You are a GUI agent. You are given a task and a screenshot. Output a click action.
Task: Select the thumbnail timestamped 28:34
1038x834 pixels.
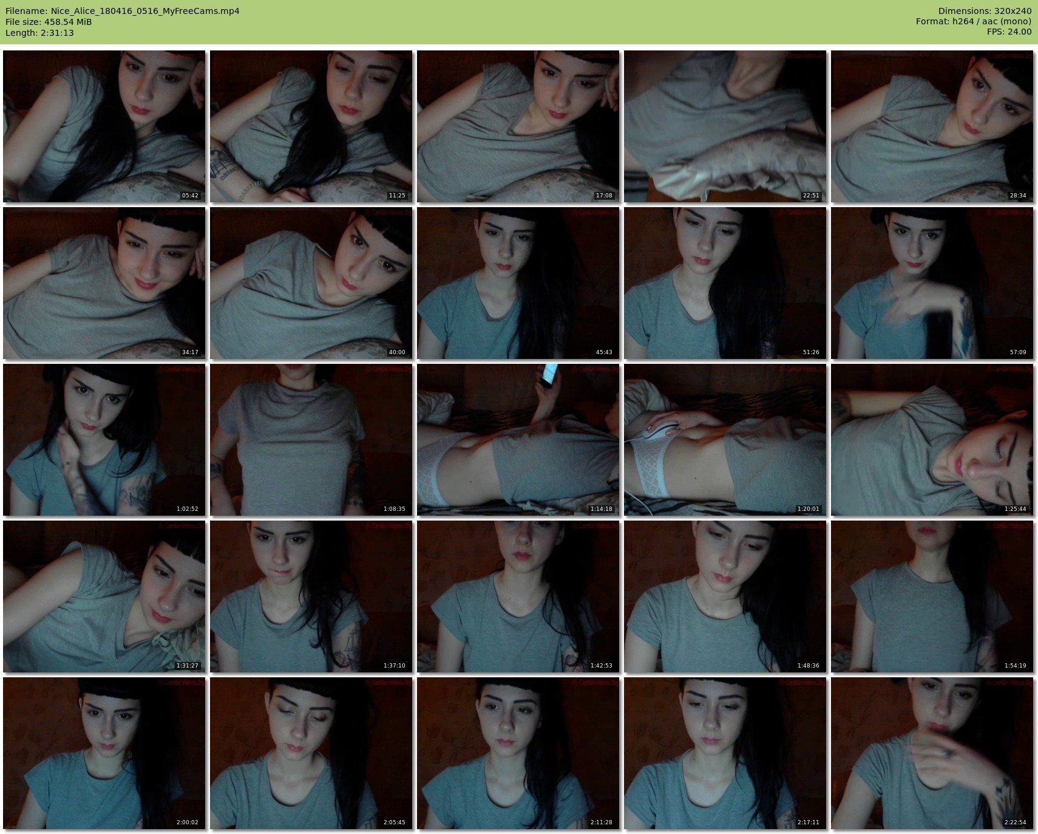pyautogui.click(x=932, y=126)
